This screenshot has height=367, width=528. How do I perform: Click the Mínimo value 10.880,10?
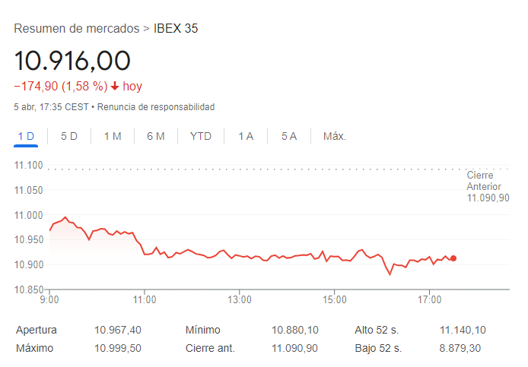295,330
